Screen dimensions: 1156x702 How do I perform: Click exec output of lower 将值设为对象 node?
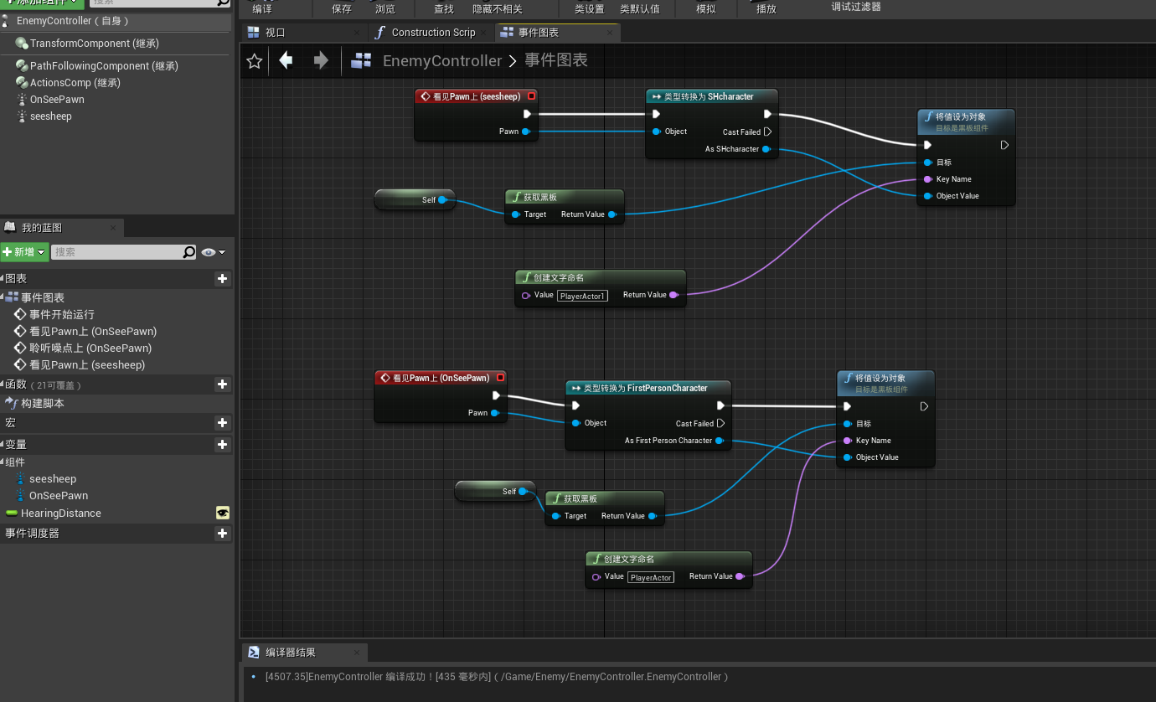click(x=924, y=406)
